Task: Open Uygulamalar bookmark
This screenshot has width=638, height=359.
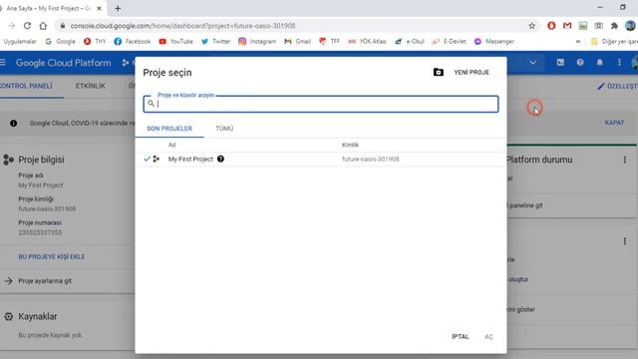Action: pos(20,42)
